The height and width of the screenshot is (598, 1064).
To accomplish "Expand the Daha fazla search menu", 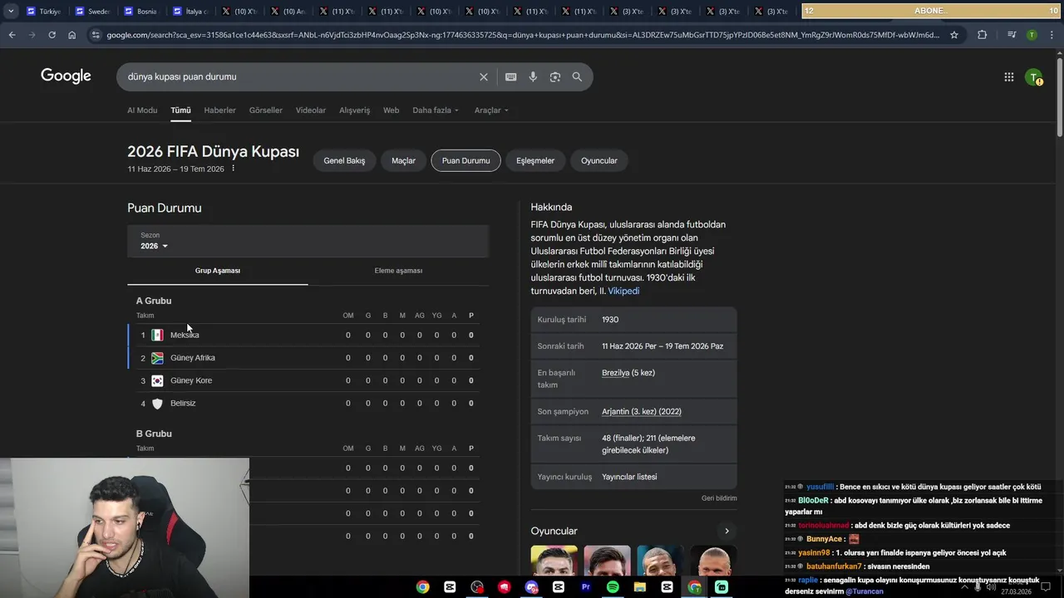I will point(436,110).
